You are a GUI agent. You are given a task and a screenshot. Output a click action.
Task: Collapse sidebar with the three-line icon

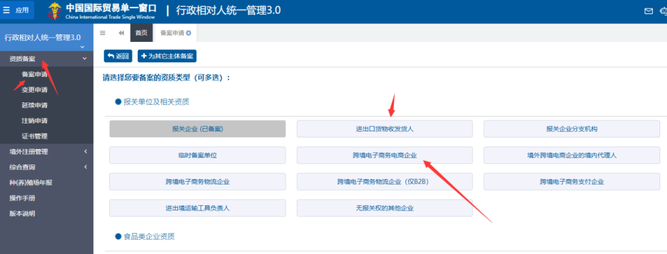103,33
